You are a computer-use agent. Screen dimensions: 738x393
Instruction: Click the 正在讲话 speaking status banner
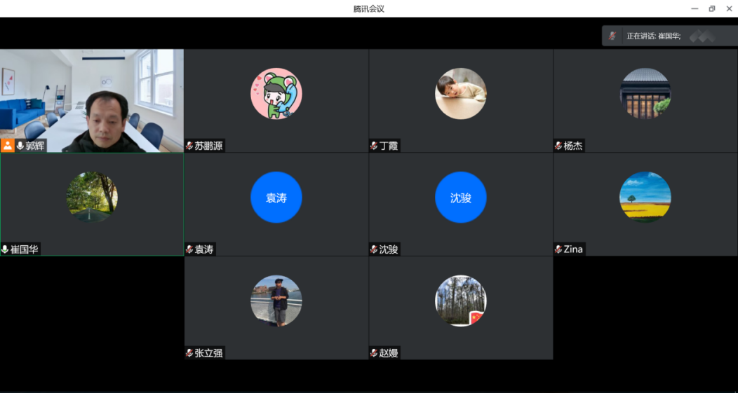pyautogui.click(x=653, y=36)
